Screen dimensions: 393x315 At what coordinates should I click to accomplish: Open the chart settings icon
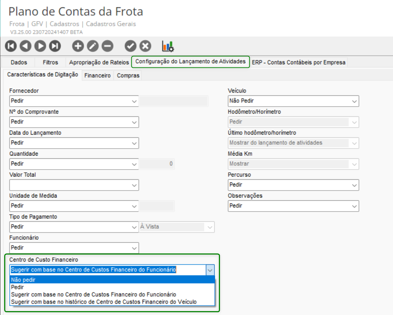coord(168,46)
